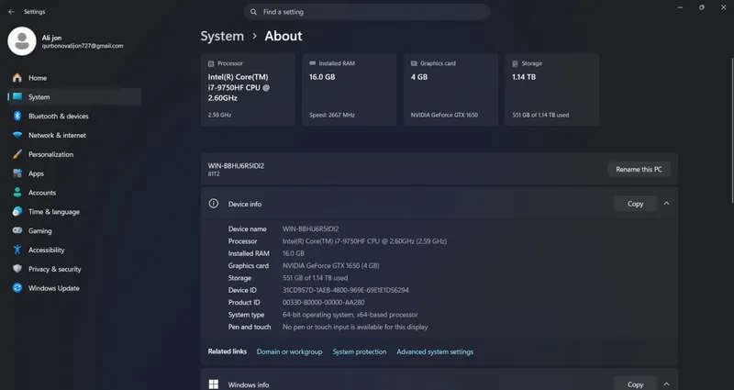Collapse the Device info section
Screen dimensions: 734x390
pos(667,204)
